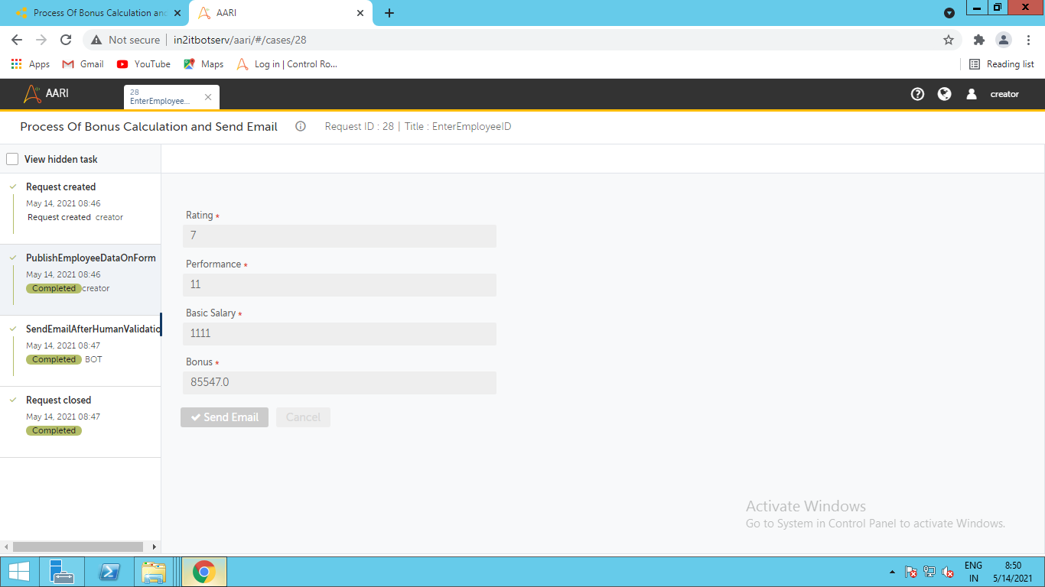Screen dimensions: 1045x587
Task: Close the Process Of Bonus Calculation tab
Action: tap(177, 13)
